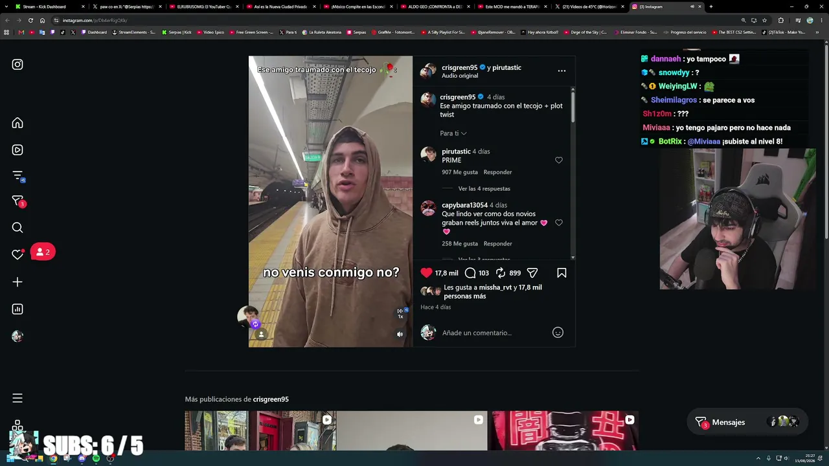Open the dashboard bar chart sidebar icon
Image resolution: width=829 pixels, height=466 pixels.
point(17,309)
